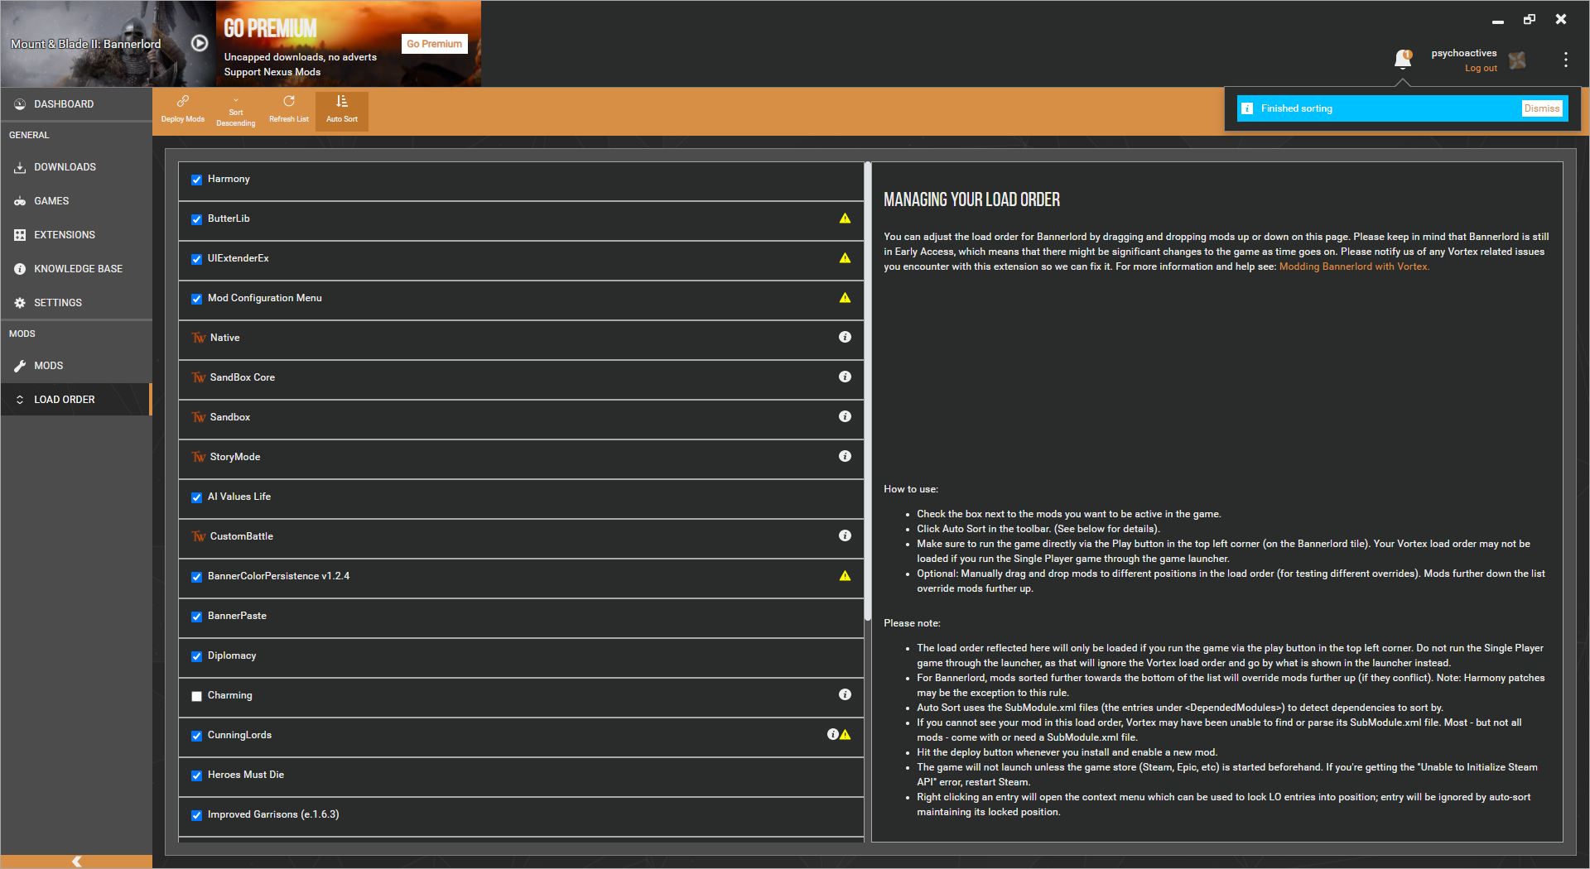Click the CunningLords info icon
1590x869 pixels.
pos(833,734)
